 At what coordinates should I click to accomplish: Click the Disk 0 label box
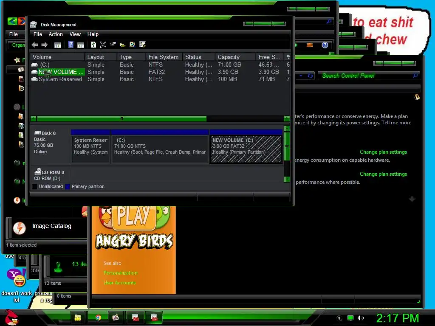click(50, 145)
